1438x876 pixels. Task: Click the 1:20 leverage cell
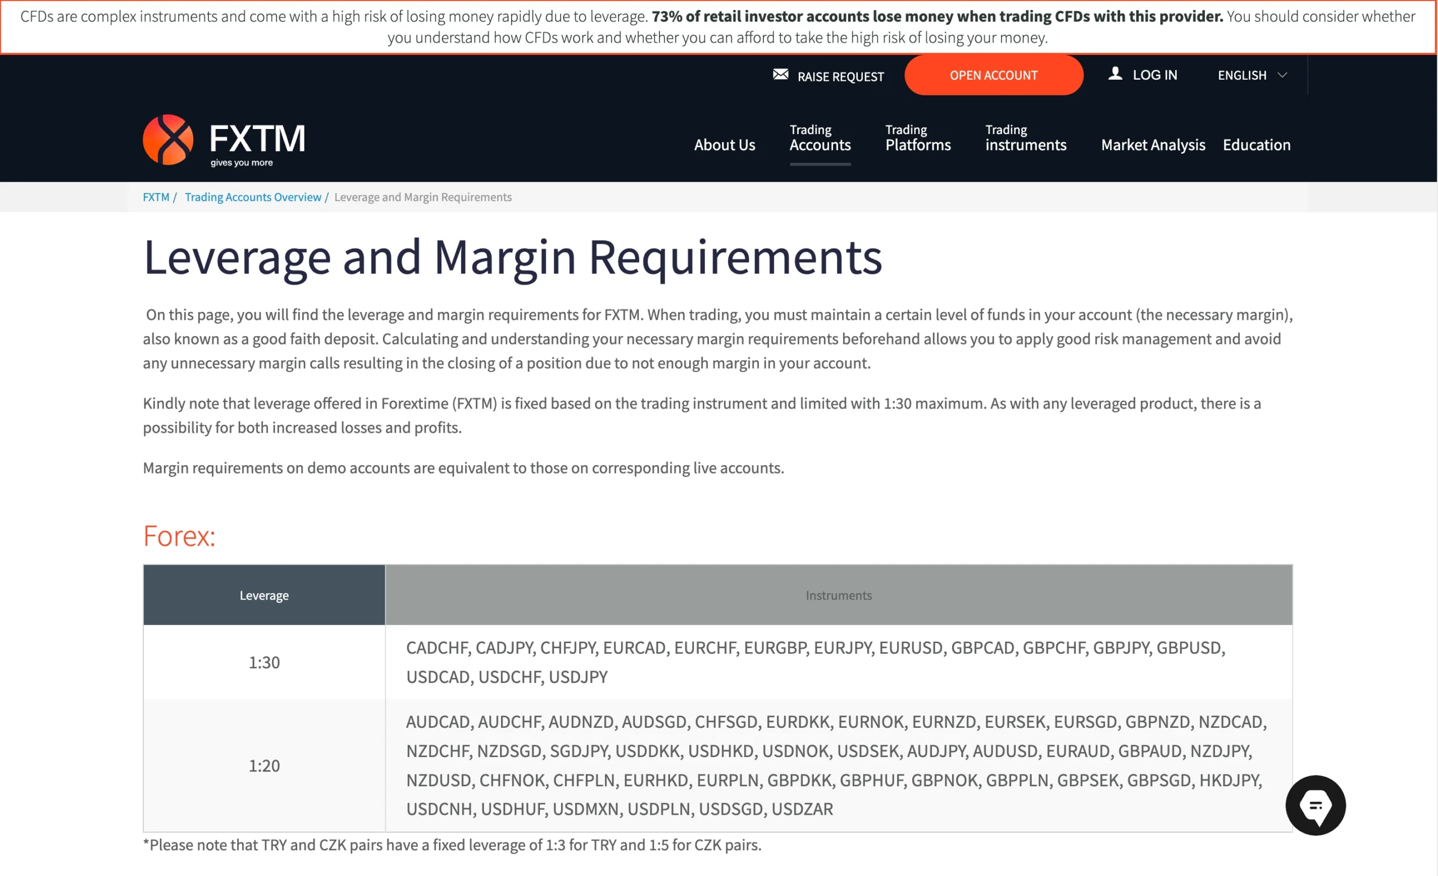264,765
